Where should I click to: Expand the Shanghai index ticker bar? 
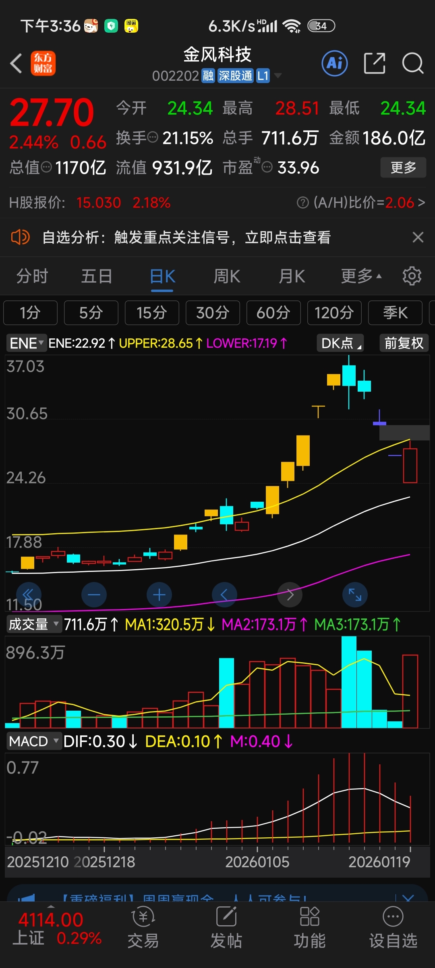(51, 906)
